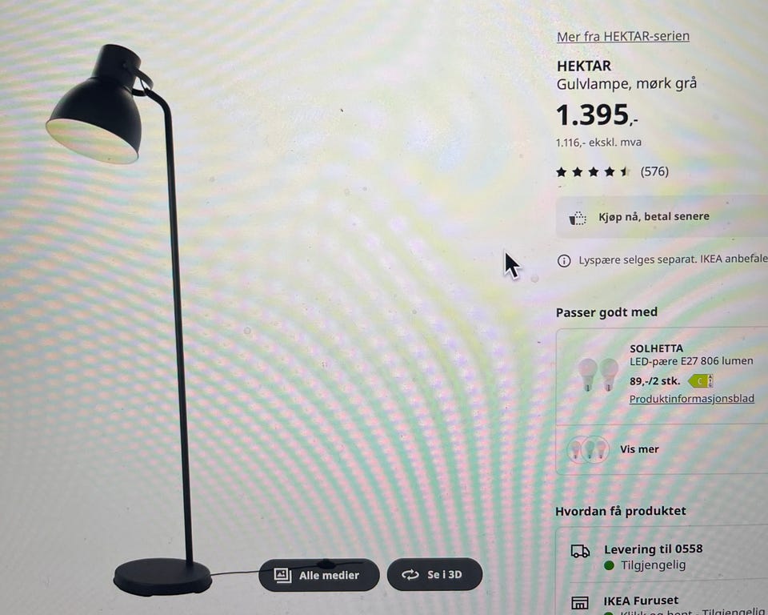Open the SOLHETTA LED-pære product

pyautogui.click(x=691, y=355)
